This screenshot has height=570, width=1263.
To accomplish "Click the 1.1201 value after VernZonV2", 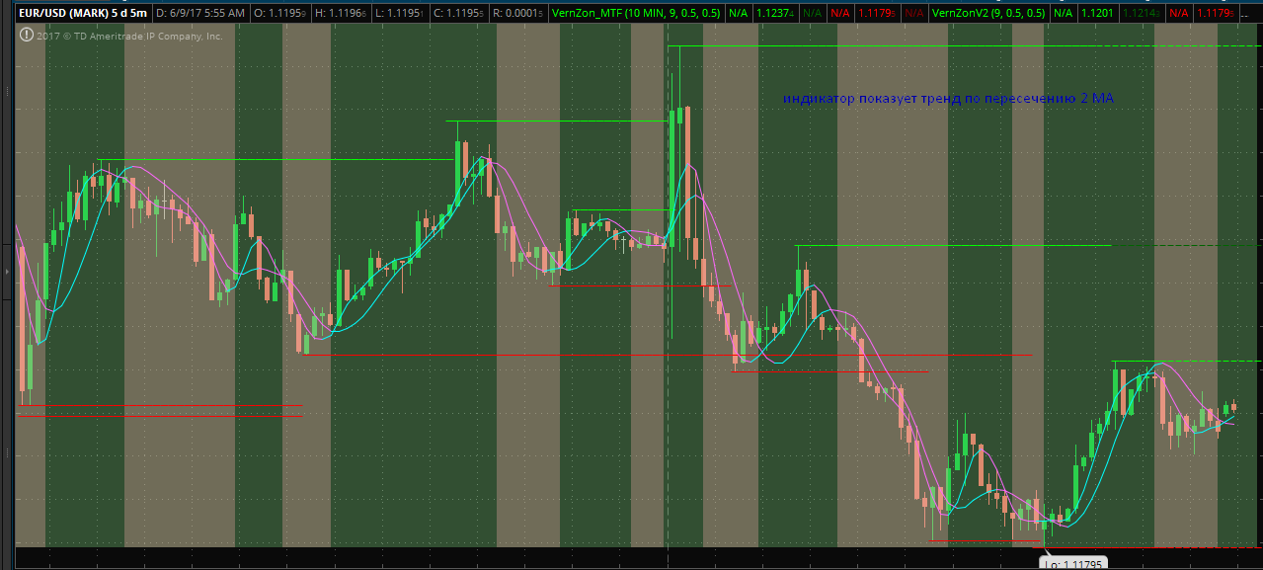I will click(1097, 13).
